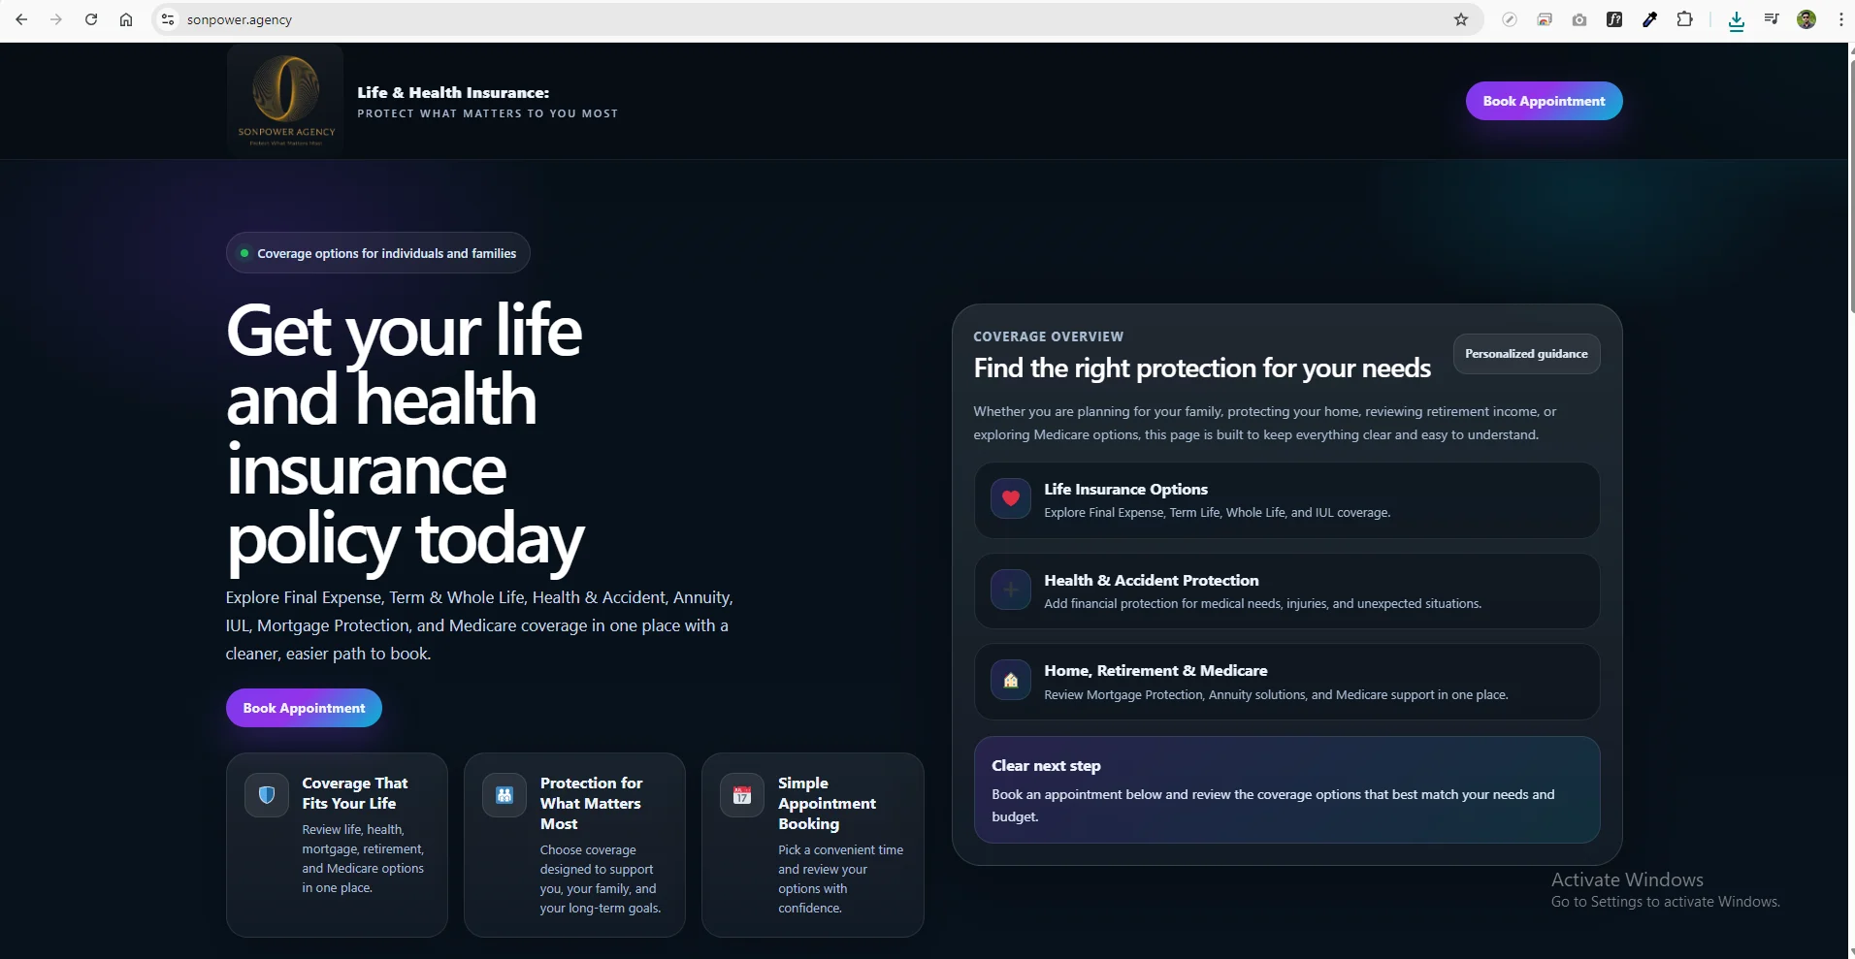Reload the sonpower.agency page
Screen dimensions: 1855x959
point(91,19)
